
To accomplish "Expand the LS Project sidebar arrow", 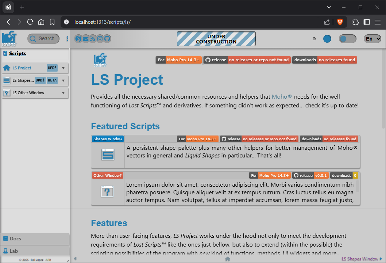I will 63,68.
